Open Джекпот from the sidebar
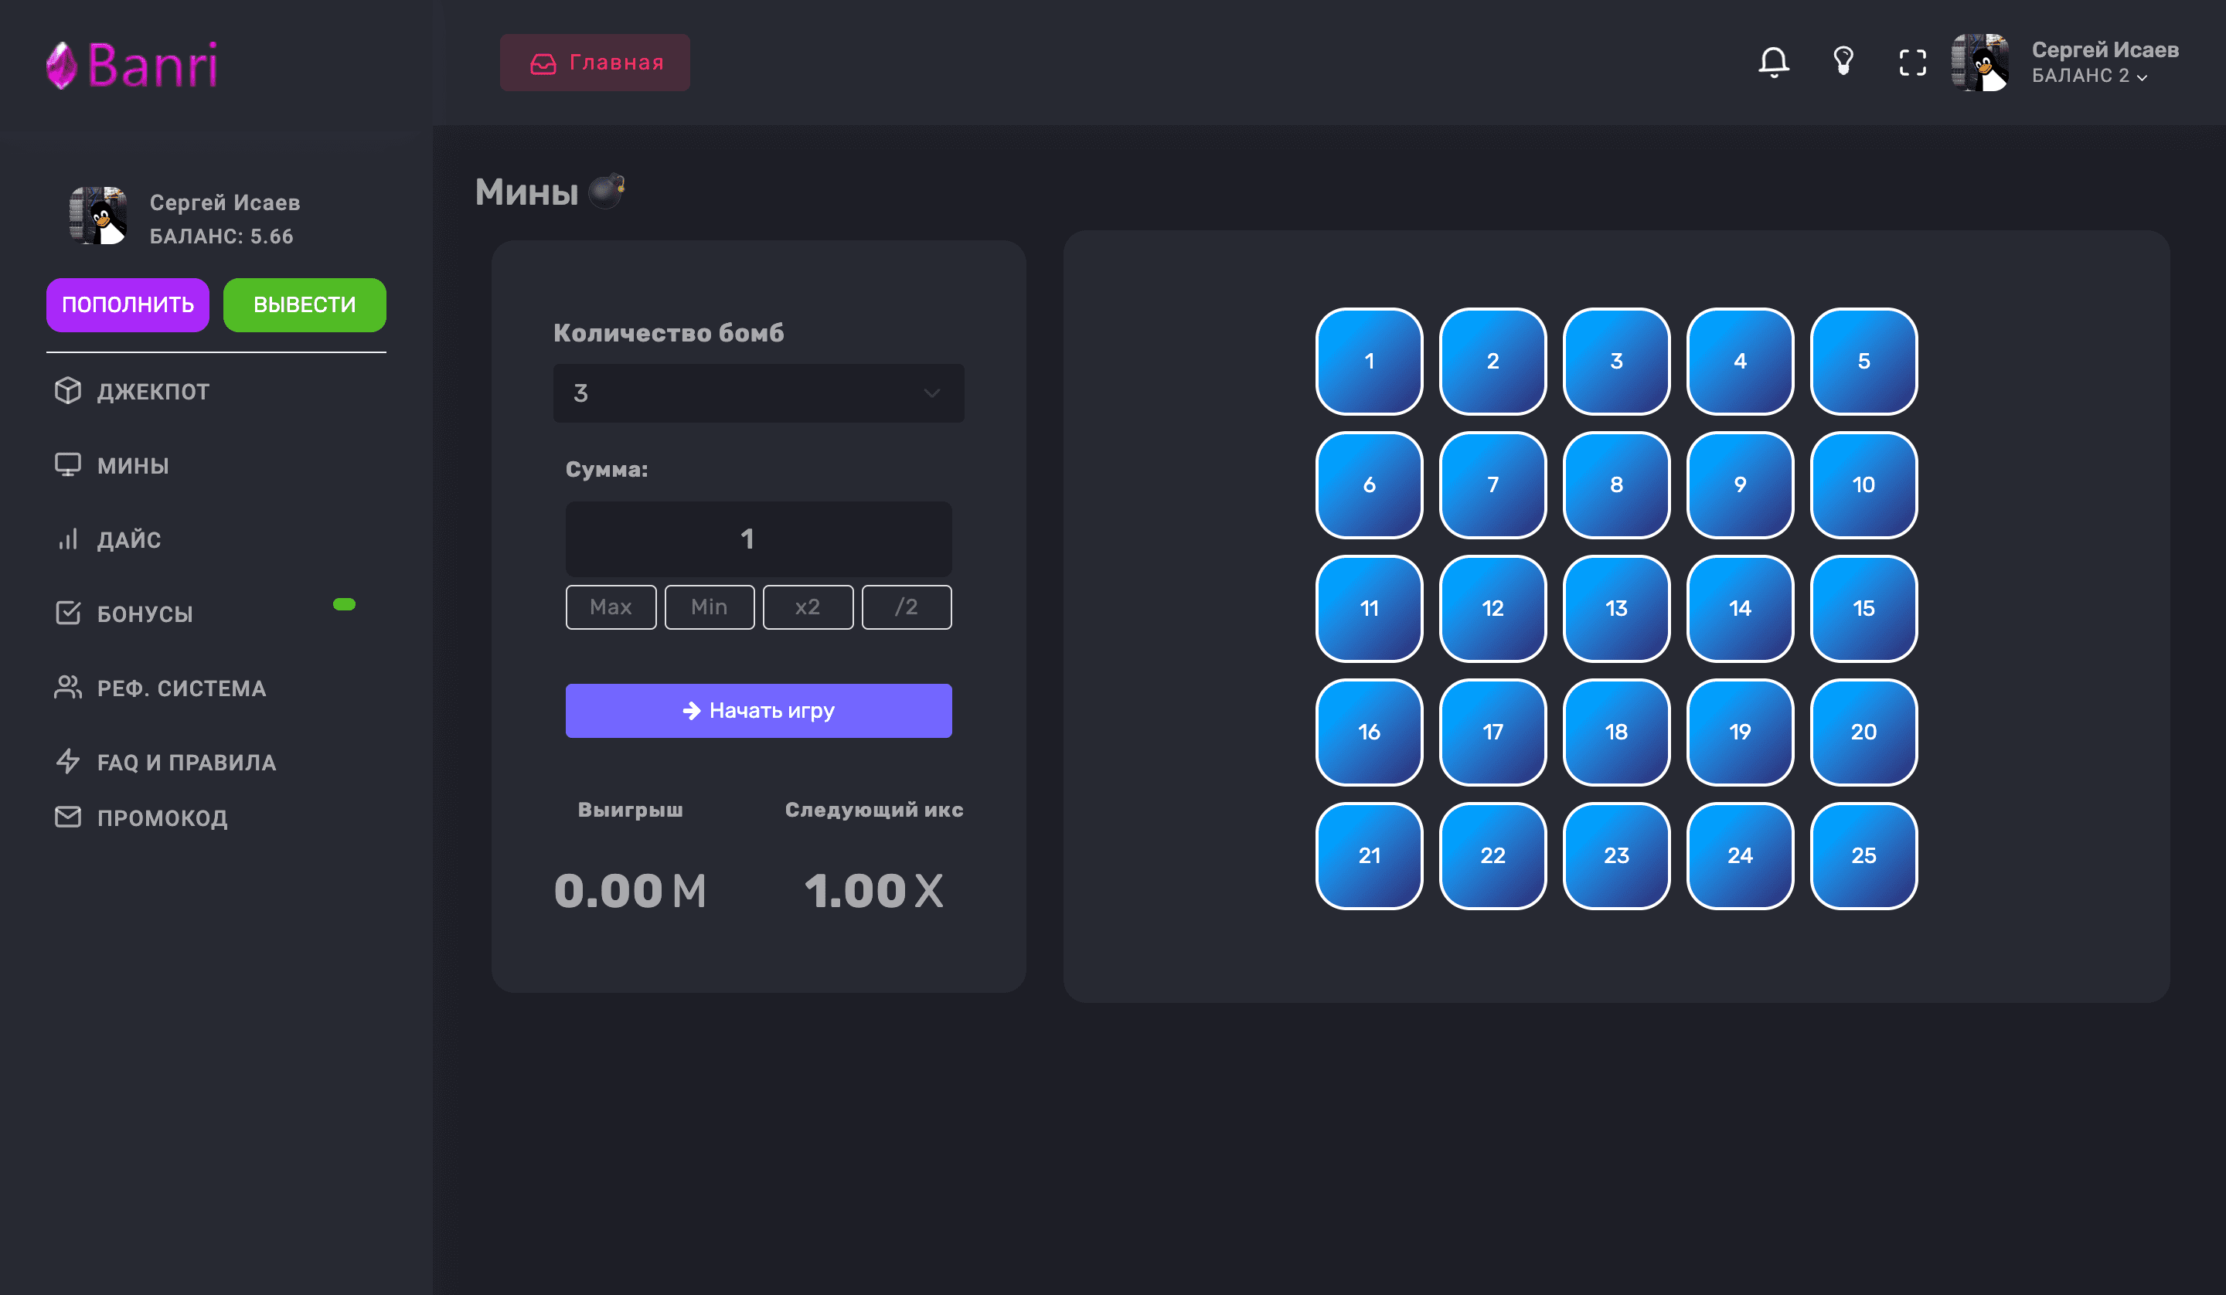 point(152,391)
